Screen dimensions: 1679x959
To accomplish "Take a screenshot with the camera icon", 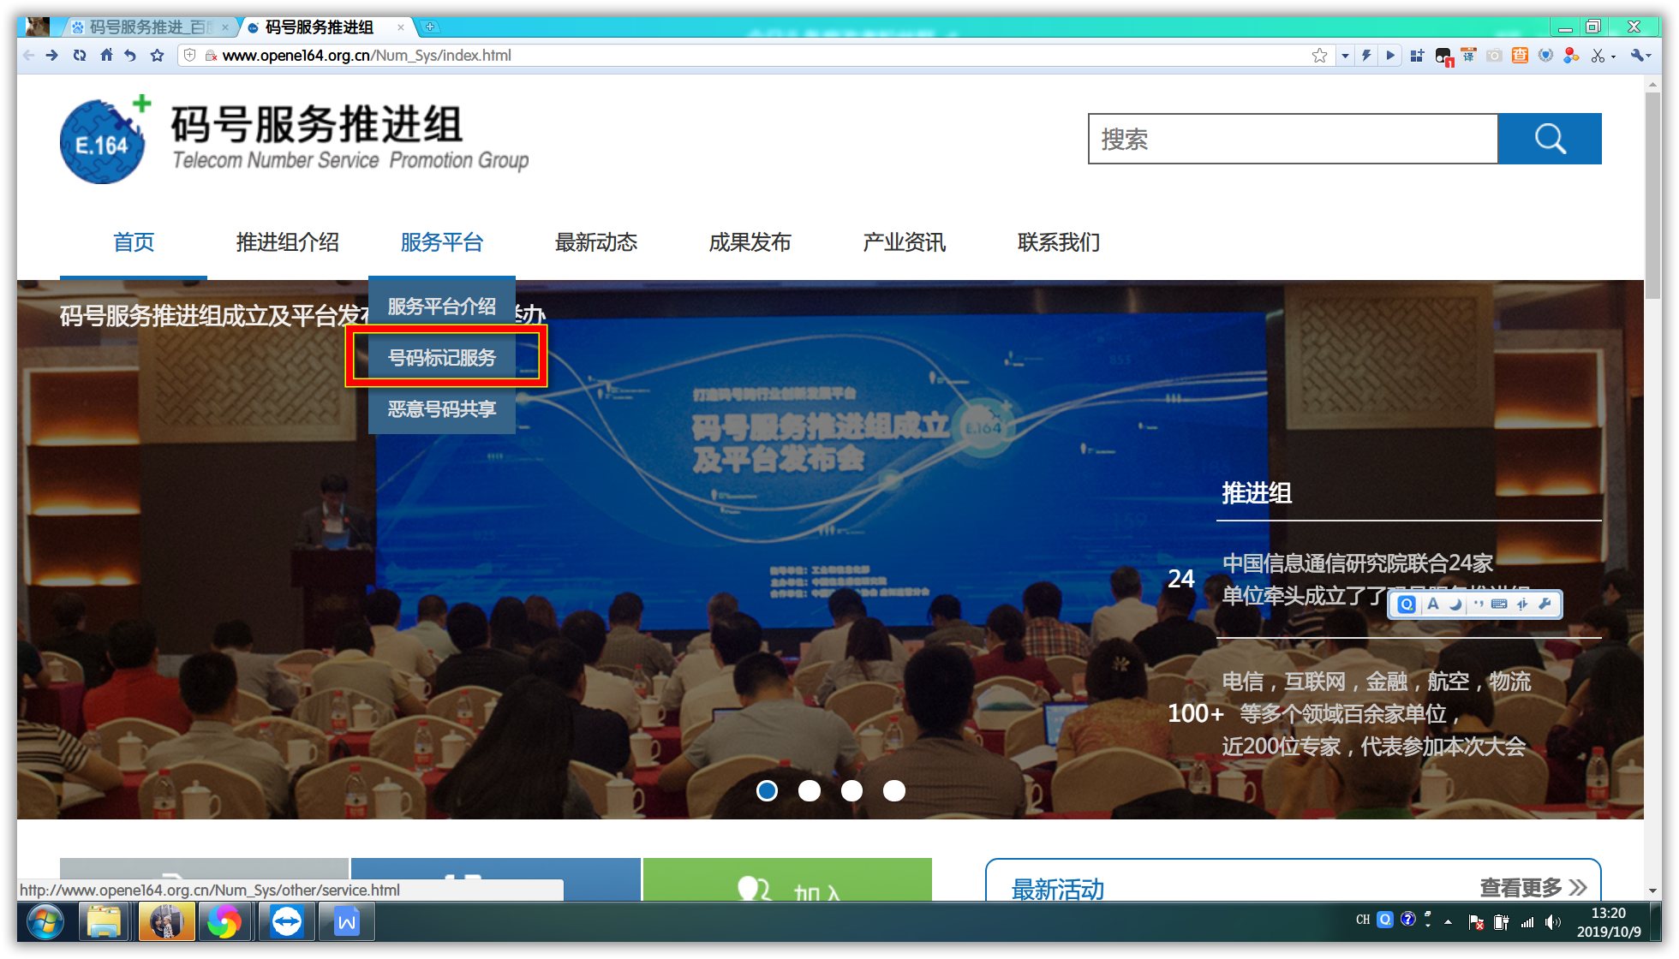I will click(x=1494, y=56).
